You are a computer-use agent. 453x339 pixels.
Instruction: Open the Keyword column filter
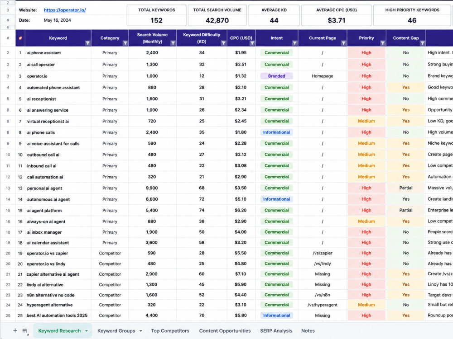click(88, 43)
